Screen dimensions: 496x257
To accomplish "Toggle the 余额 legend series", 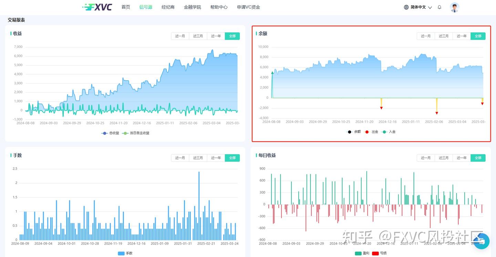I will 353,132.
